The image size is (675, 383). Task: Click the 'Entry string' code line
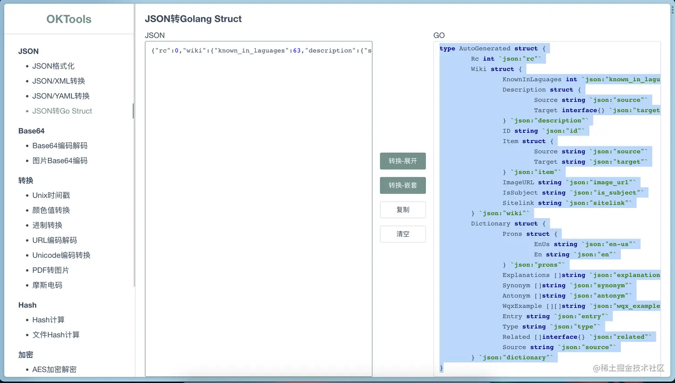click(555, 316)
